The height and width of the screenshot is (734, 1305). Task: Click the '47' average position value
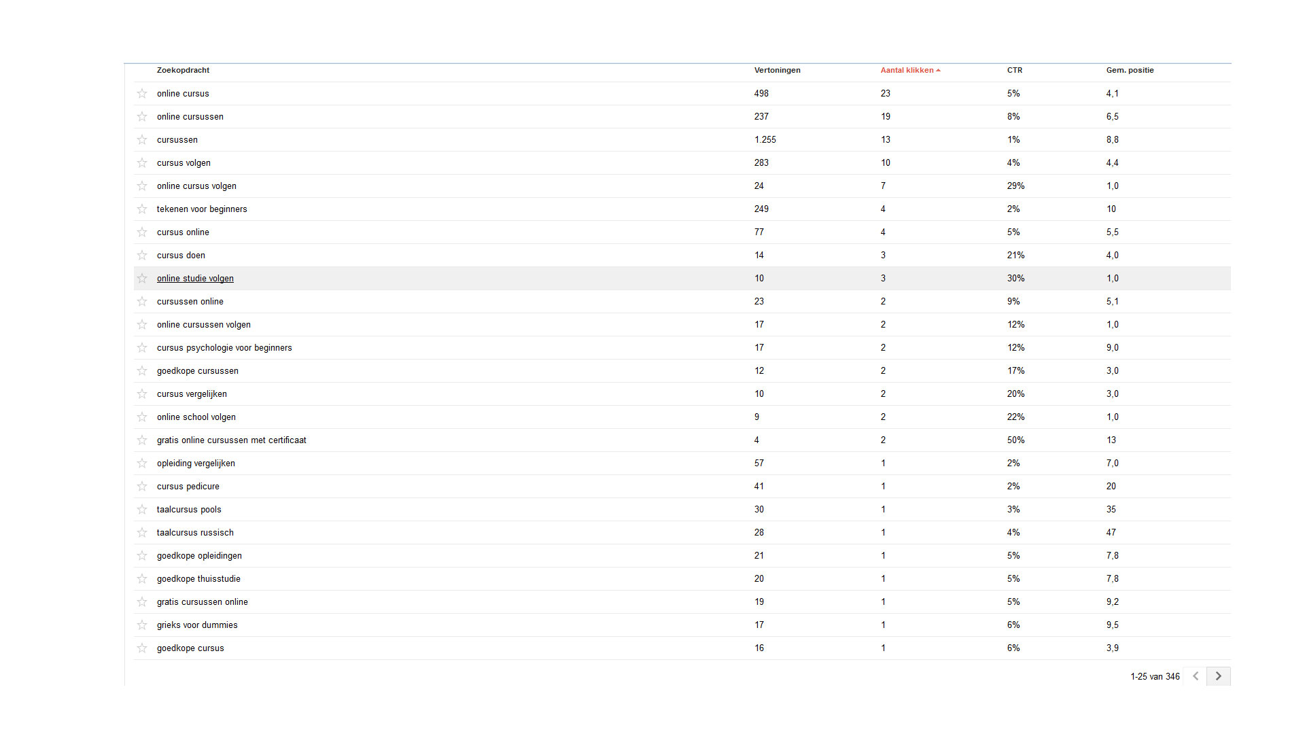[1111, 533]
